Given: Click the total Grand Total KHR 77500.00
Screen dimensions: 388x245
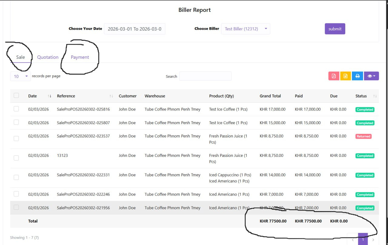Looking at the screenshot, I should click(x=273, y=221).
